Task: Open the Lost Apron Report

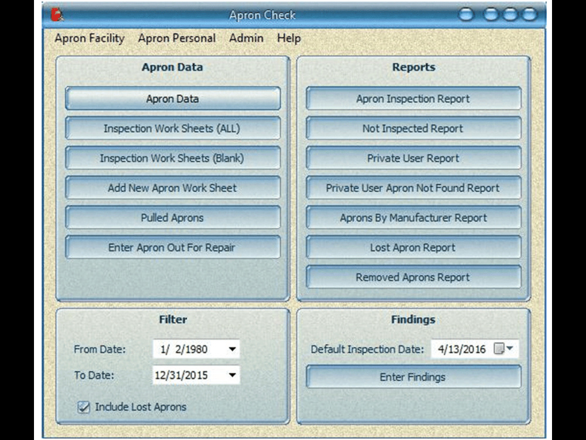Action: (x=413, y=248)
